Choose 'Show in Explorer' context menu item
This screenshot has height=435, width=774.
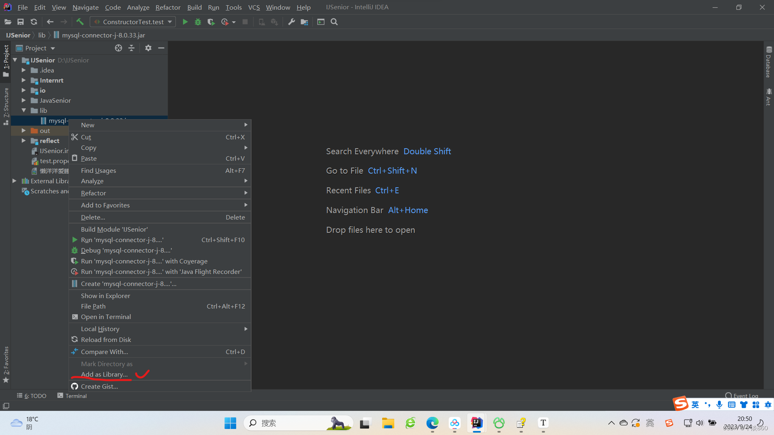click(105, 296)
